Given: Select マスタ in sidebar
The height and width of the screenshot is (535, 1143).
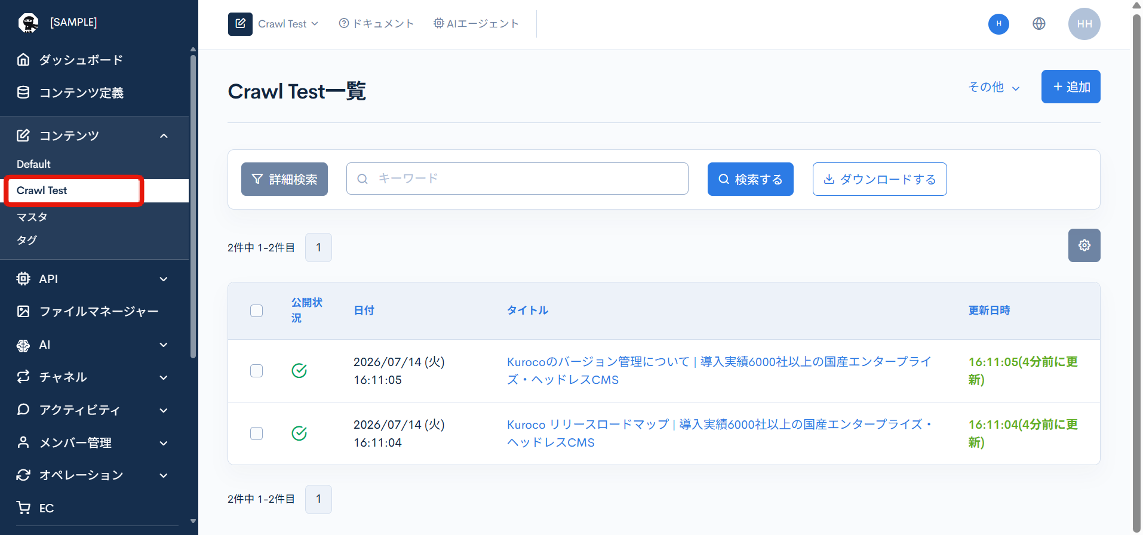Looking at the screenshot, I should (x=32, y=217).
